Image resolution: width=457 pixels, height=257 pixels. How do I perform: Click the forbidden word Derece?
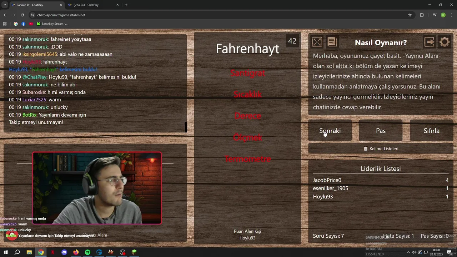247,116
